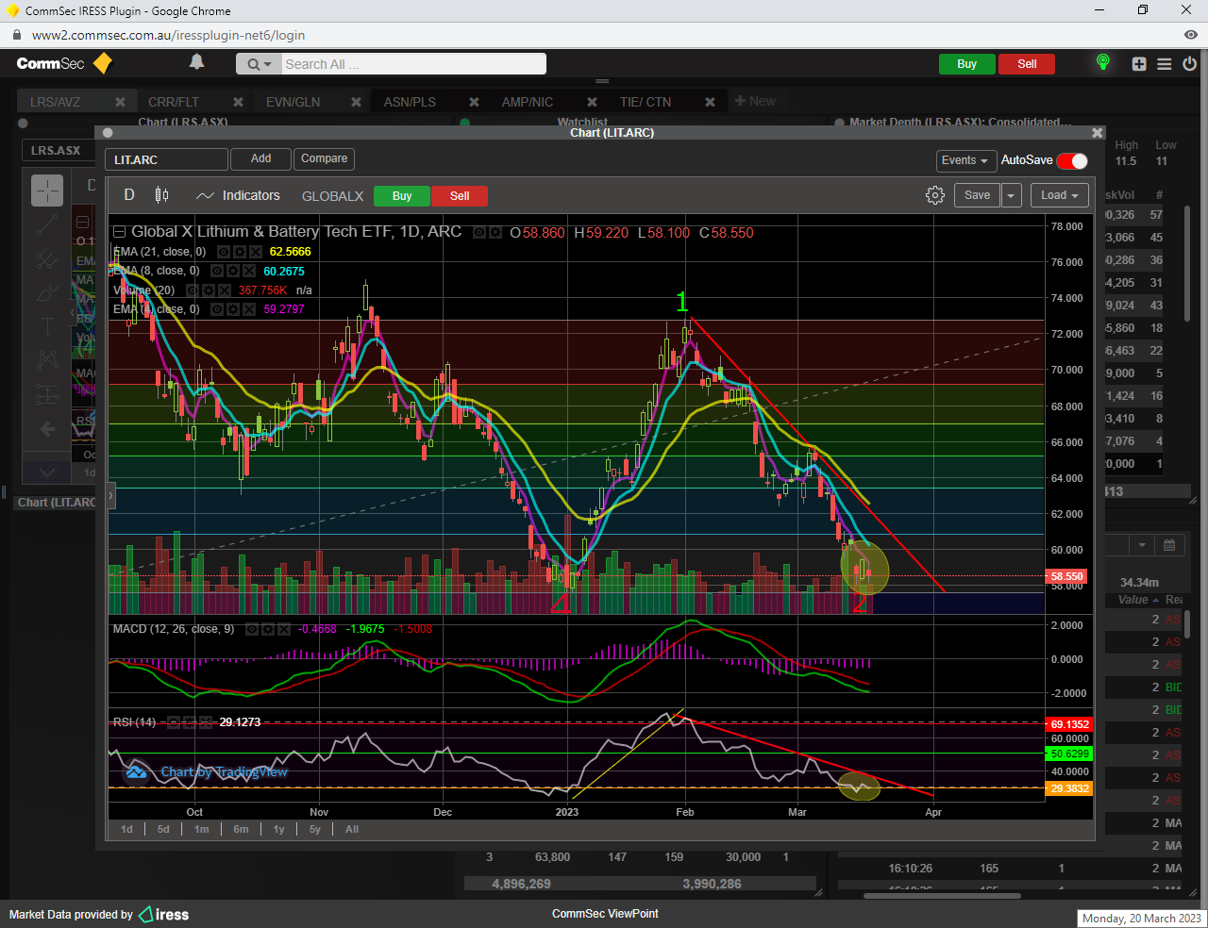Click the green lightbulb status icon
The image size is (1208, 928).
[1102, 62]
